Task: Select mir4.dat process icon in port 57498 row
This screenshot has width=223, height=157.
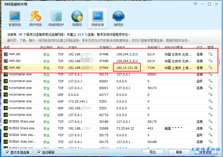Action: click(x=5, y=54)
